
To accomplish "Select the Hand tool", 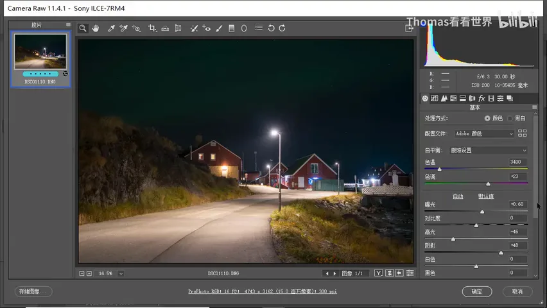I will coord(95,28).
